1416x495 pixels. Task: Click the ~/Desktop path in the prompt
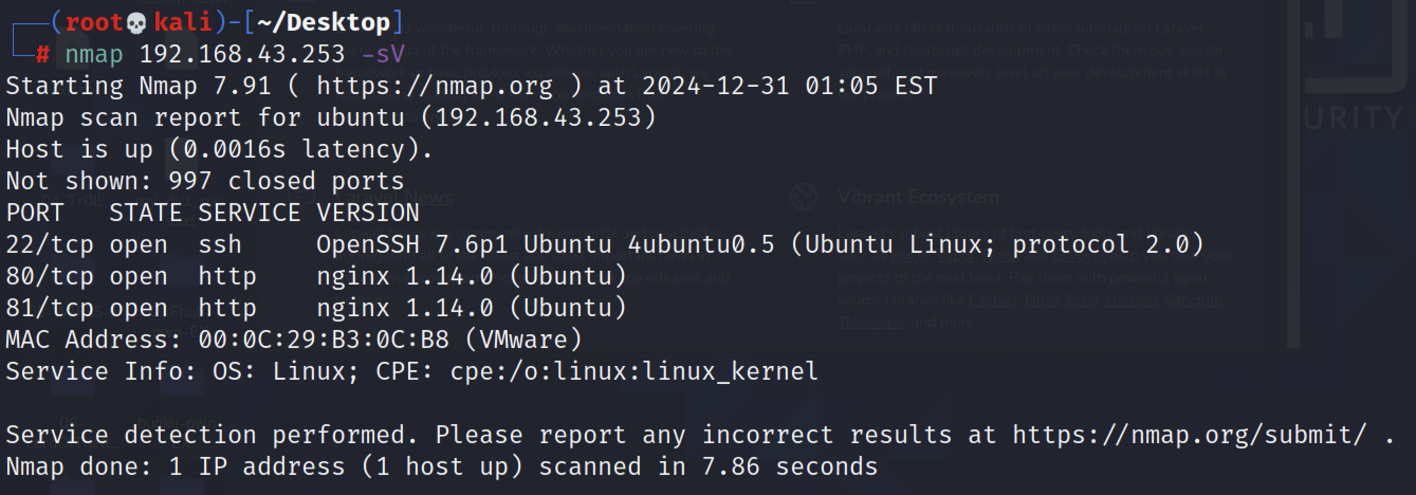coord(323,23)
